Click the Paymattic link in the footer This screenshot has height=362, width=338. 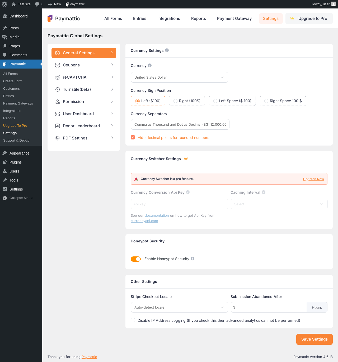(x=89, y=357)
